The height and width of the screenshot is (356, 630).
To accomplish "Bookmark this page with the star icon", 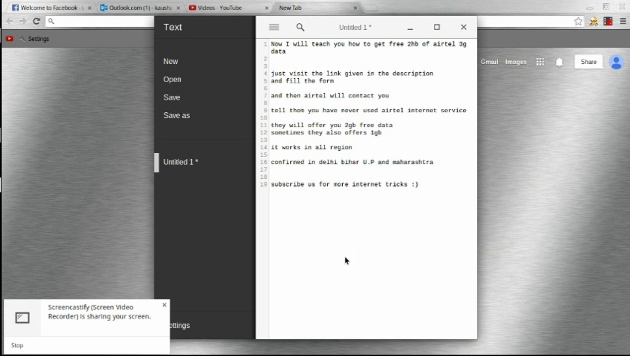I will (578, 21).
